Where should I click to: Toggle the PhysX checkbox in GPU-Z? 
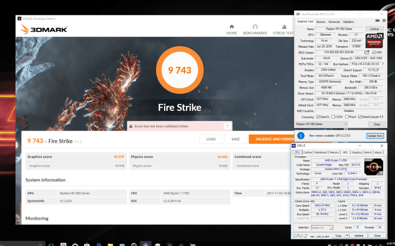coord(347,117)
